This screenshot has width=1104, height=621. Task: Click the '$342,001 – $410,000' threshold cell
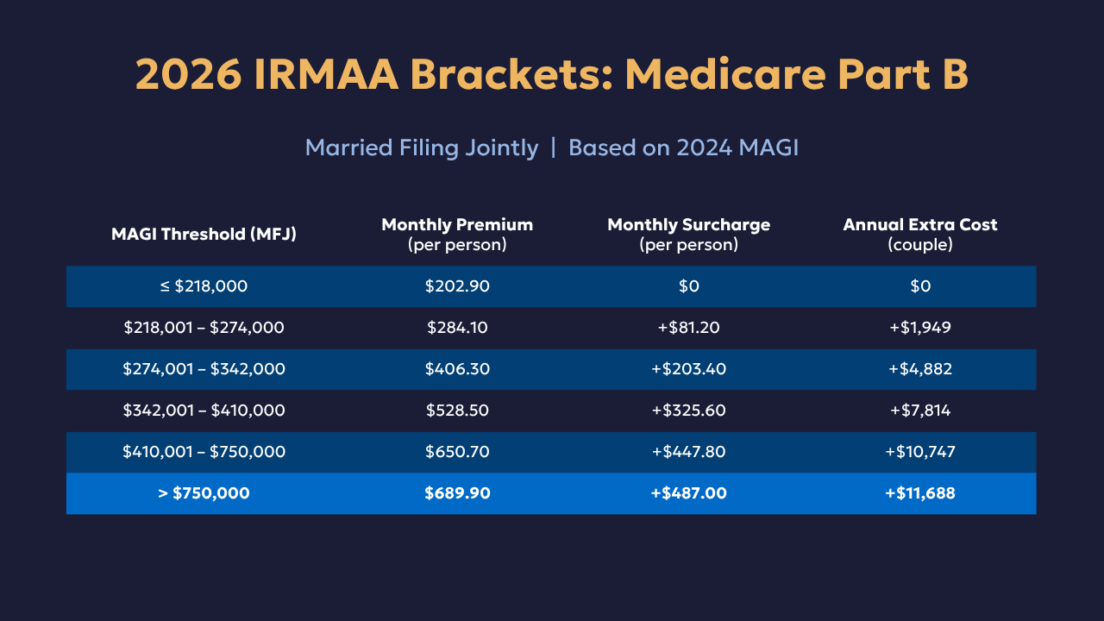[204, 411]
